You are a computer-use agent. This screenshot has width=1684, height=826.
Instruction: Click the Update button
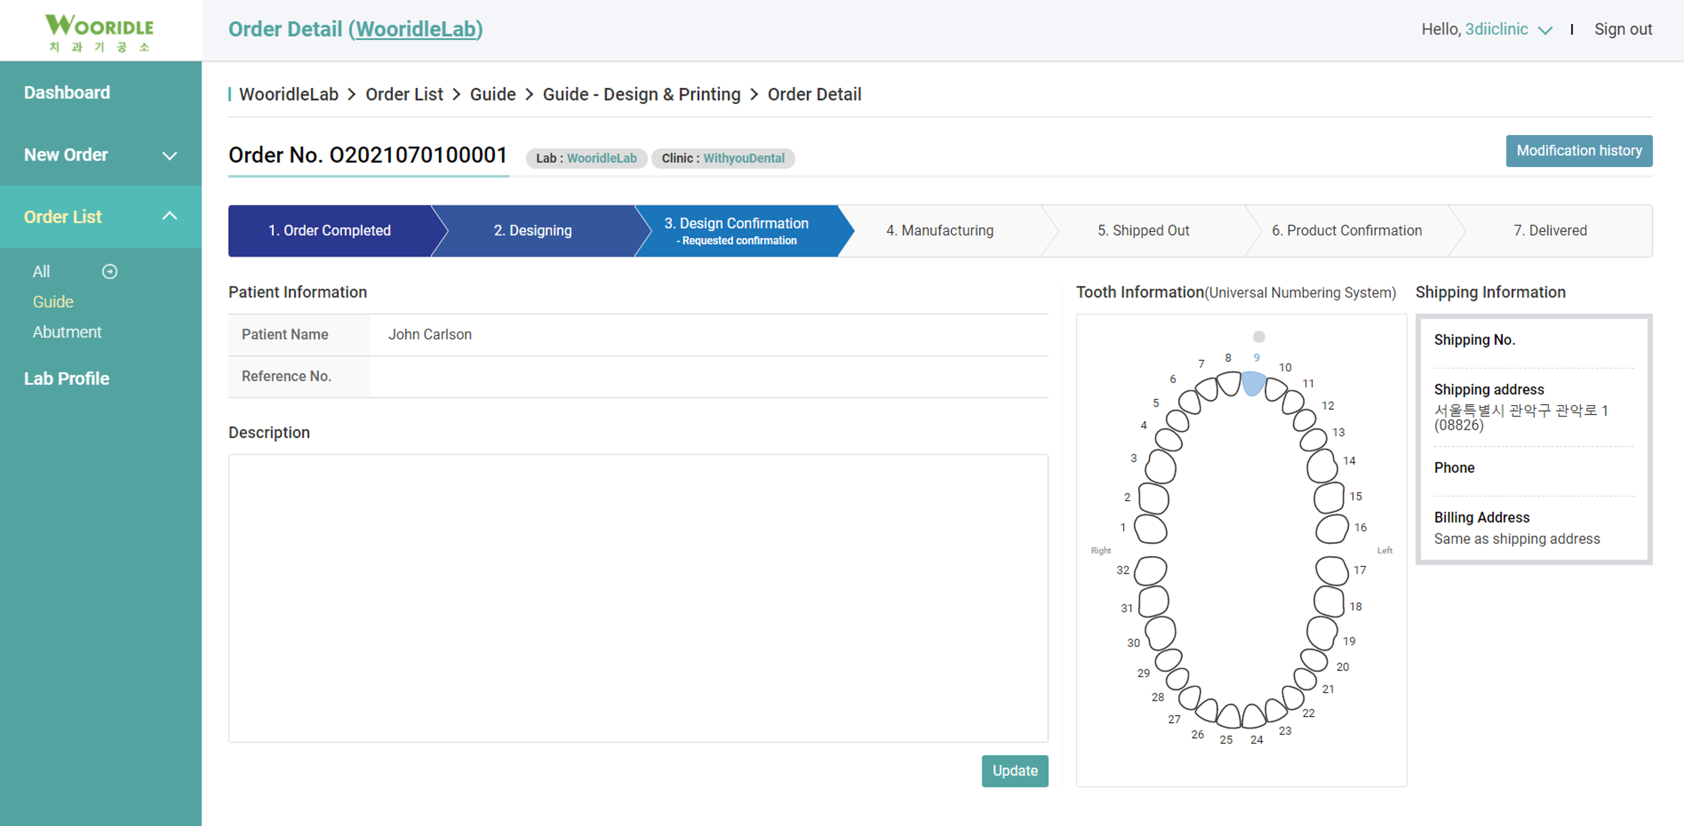click(1015, 770)
